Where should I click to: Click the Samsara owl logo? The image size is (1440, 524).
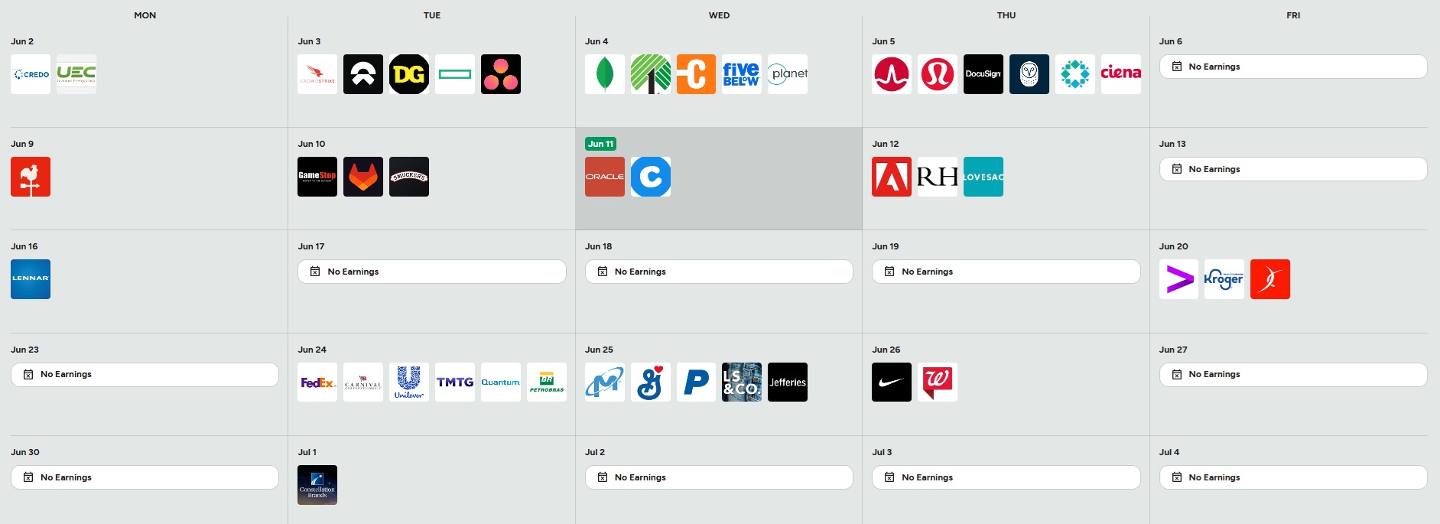[1029, 74]
